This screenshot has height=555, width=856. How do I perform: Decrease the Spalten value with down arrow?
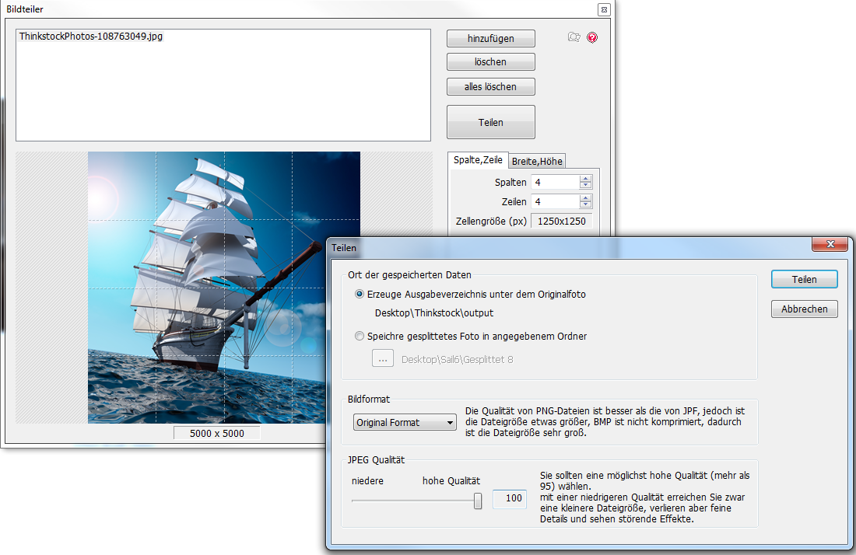click(x=586, y=186)
